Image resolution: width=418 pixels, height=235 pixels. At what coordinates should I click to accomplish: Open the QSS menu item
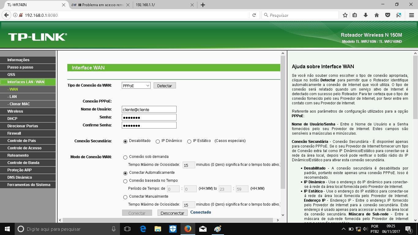pos(28,74)
